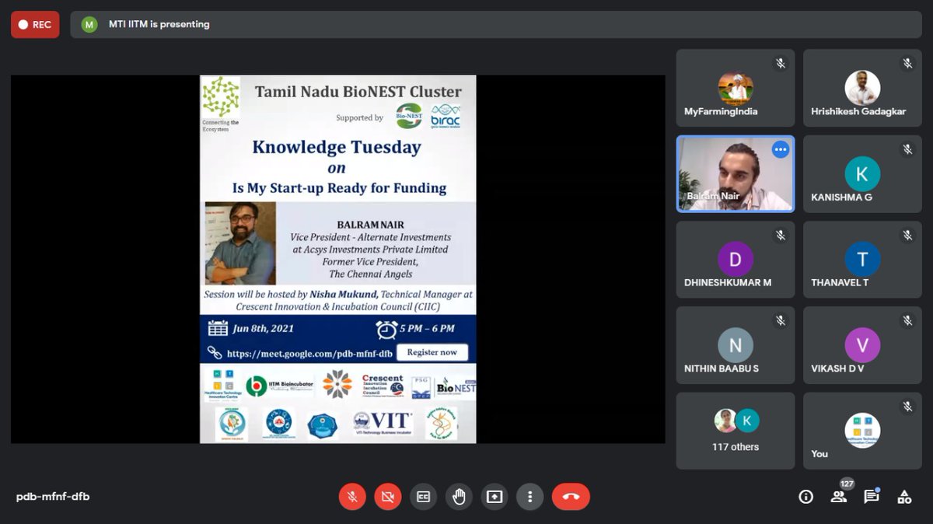Viewport: 933px width, 524px height.
Task: Click muted mic icon on DHINESHKUMAR M tile
Action: 781,235
